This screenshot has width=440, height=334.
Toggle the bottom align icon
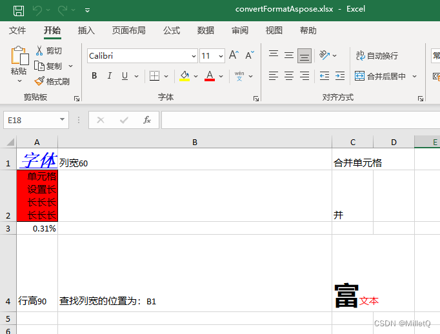coord(305,55)
